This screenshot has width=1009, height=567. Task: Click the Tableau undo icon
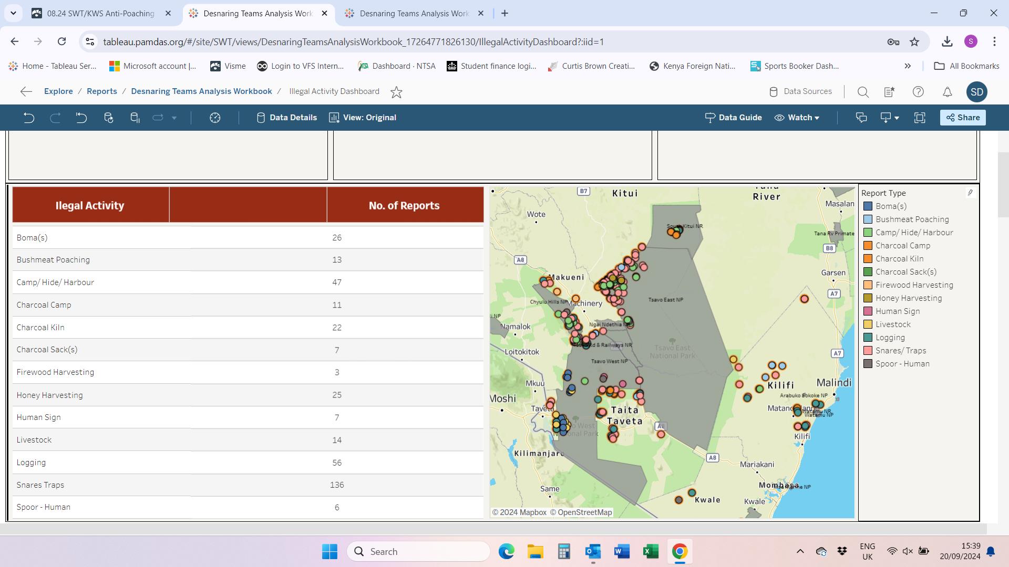29,118
